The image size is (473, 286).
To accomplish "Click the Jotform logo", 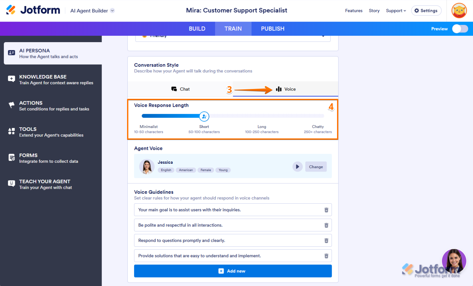I will pyautogui.click(x=33, y=10).
